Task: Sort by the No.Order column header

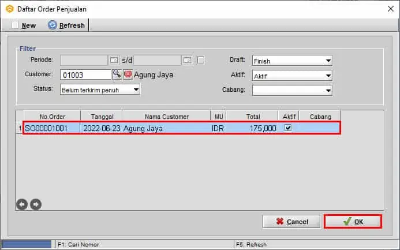Action: (53, 117)
